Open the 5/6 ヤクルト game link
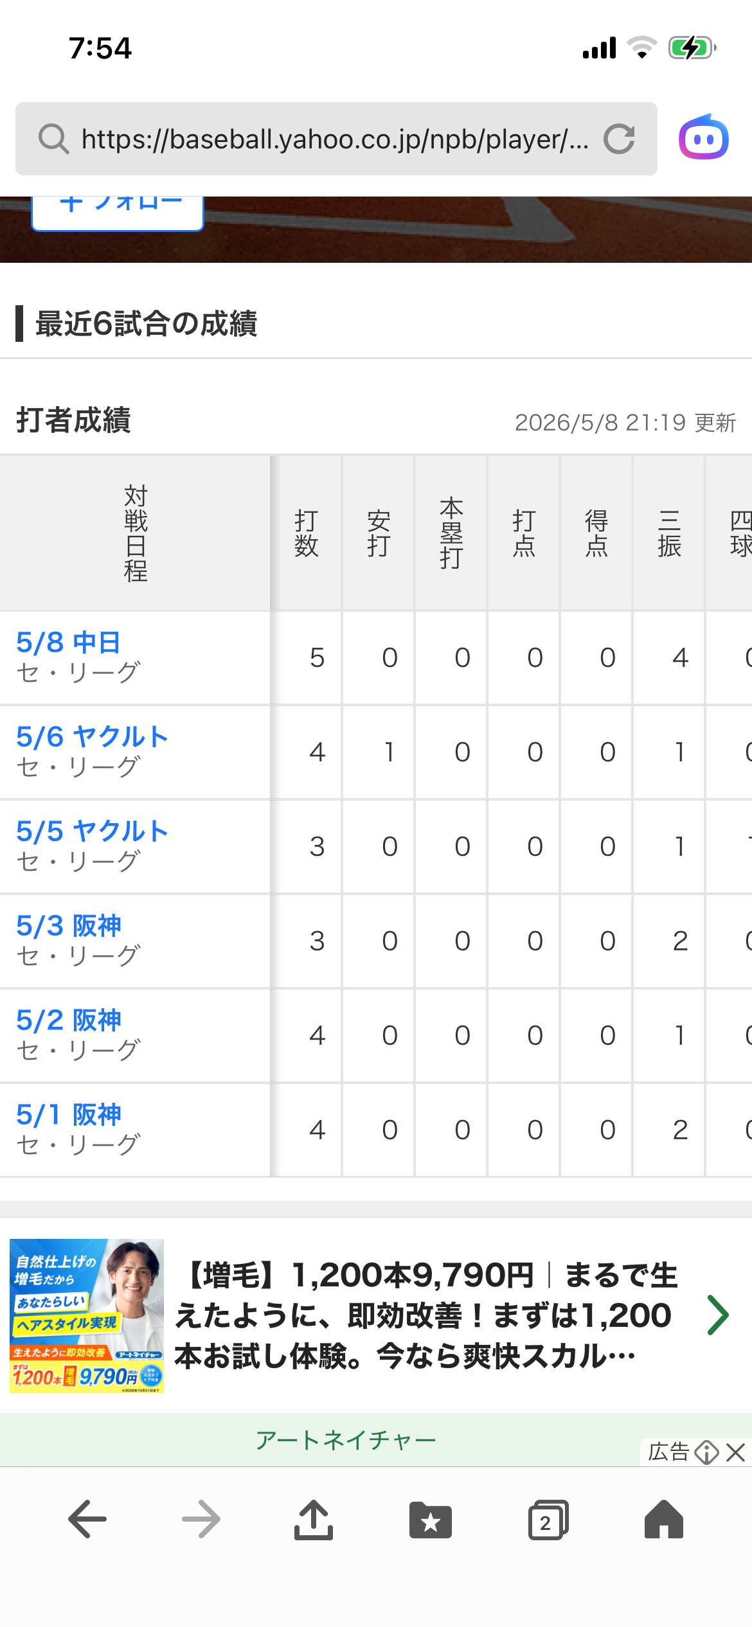This screenshot has width=752, height=1627. point(92,736)
